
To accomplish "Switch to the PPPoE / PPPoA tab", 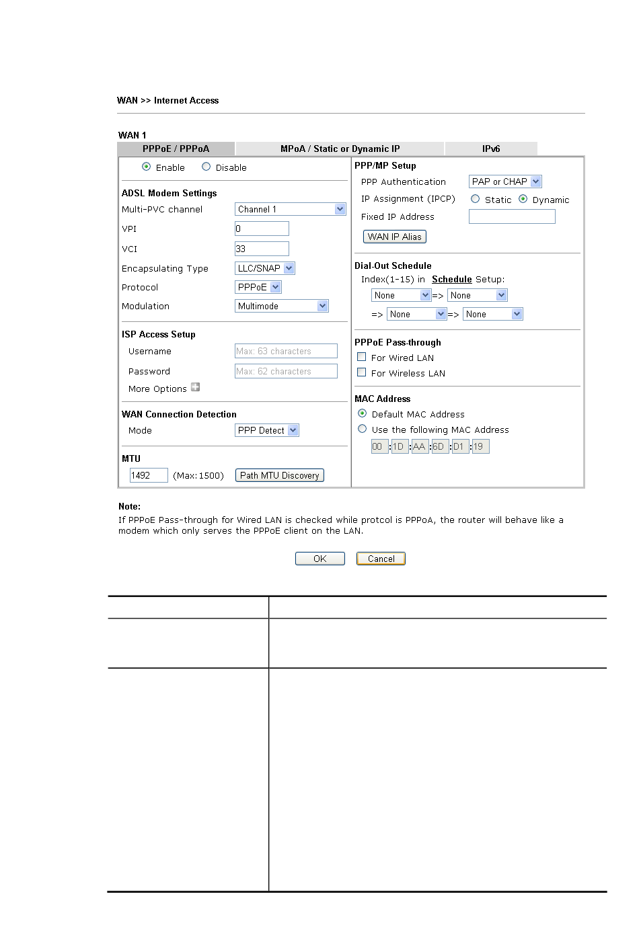I will click(x=176, y=149).
